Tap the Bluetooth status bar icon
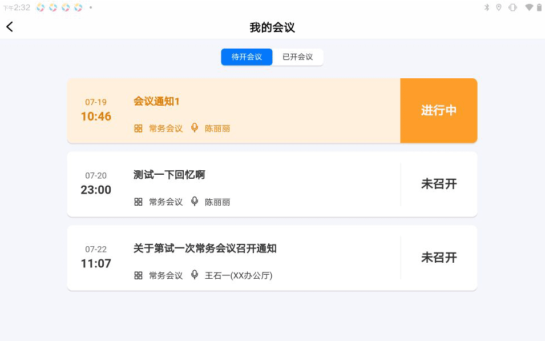 point(487,7)
